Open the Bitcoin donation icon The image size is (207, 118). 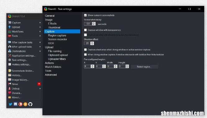(25, 104)
